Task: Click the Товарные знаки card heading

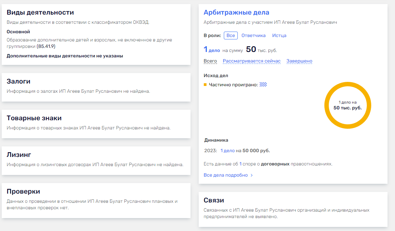Action: pyautogui.click(x=34, y=118)
